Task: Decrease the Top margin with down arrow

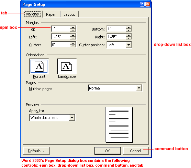Action: click(73, 30)
